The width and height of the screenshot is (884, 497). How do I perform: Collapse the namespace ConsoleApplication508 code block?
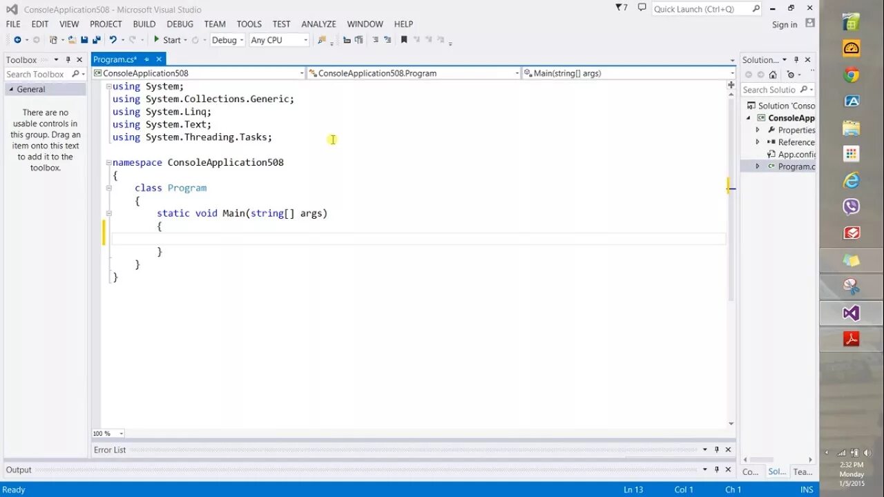point(108,162)
